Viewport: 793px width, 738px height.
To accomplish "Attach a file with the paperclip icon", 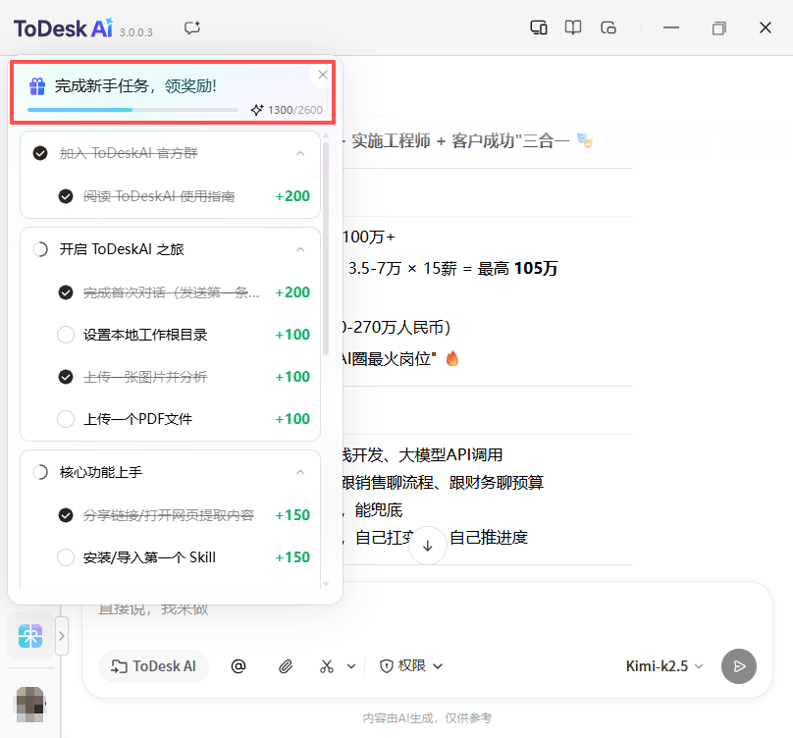I will coord(286,666).
